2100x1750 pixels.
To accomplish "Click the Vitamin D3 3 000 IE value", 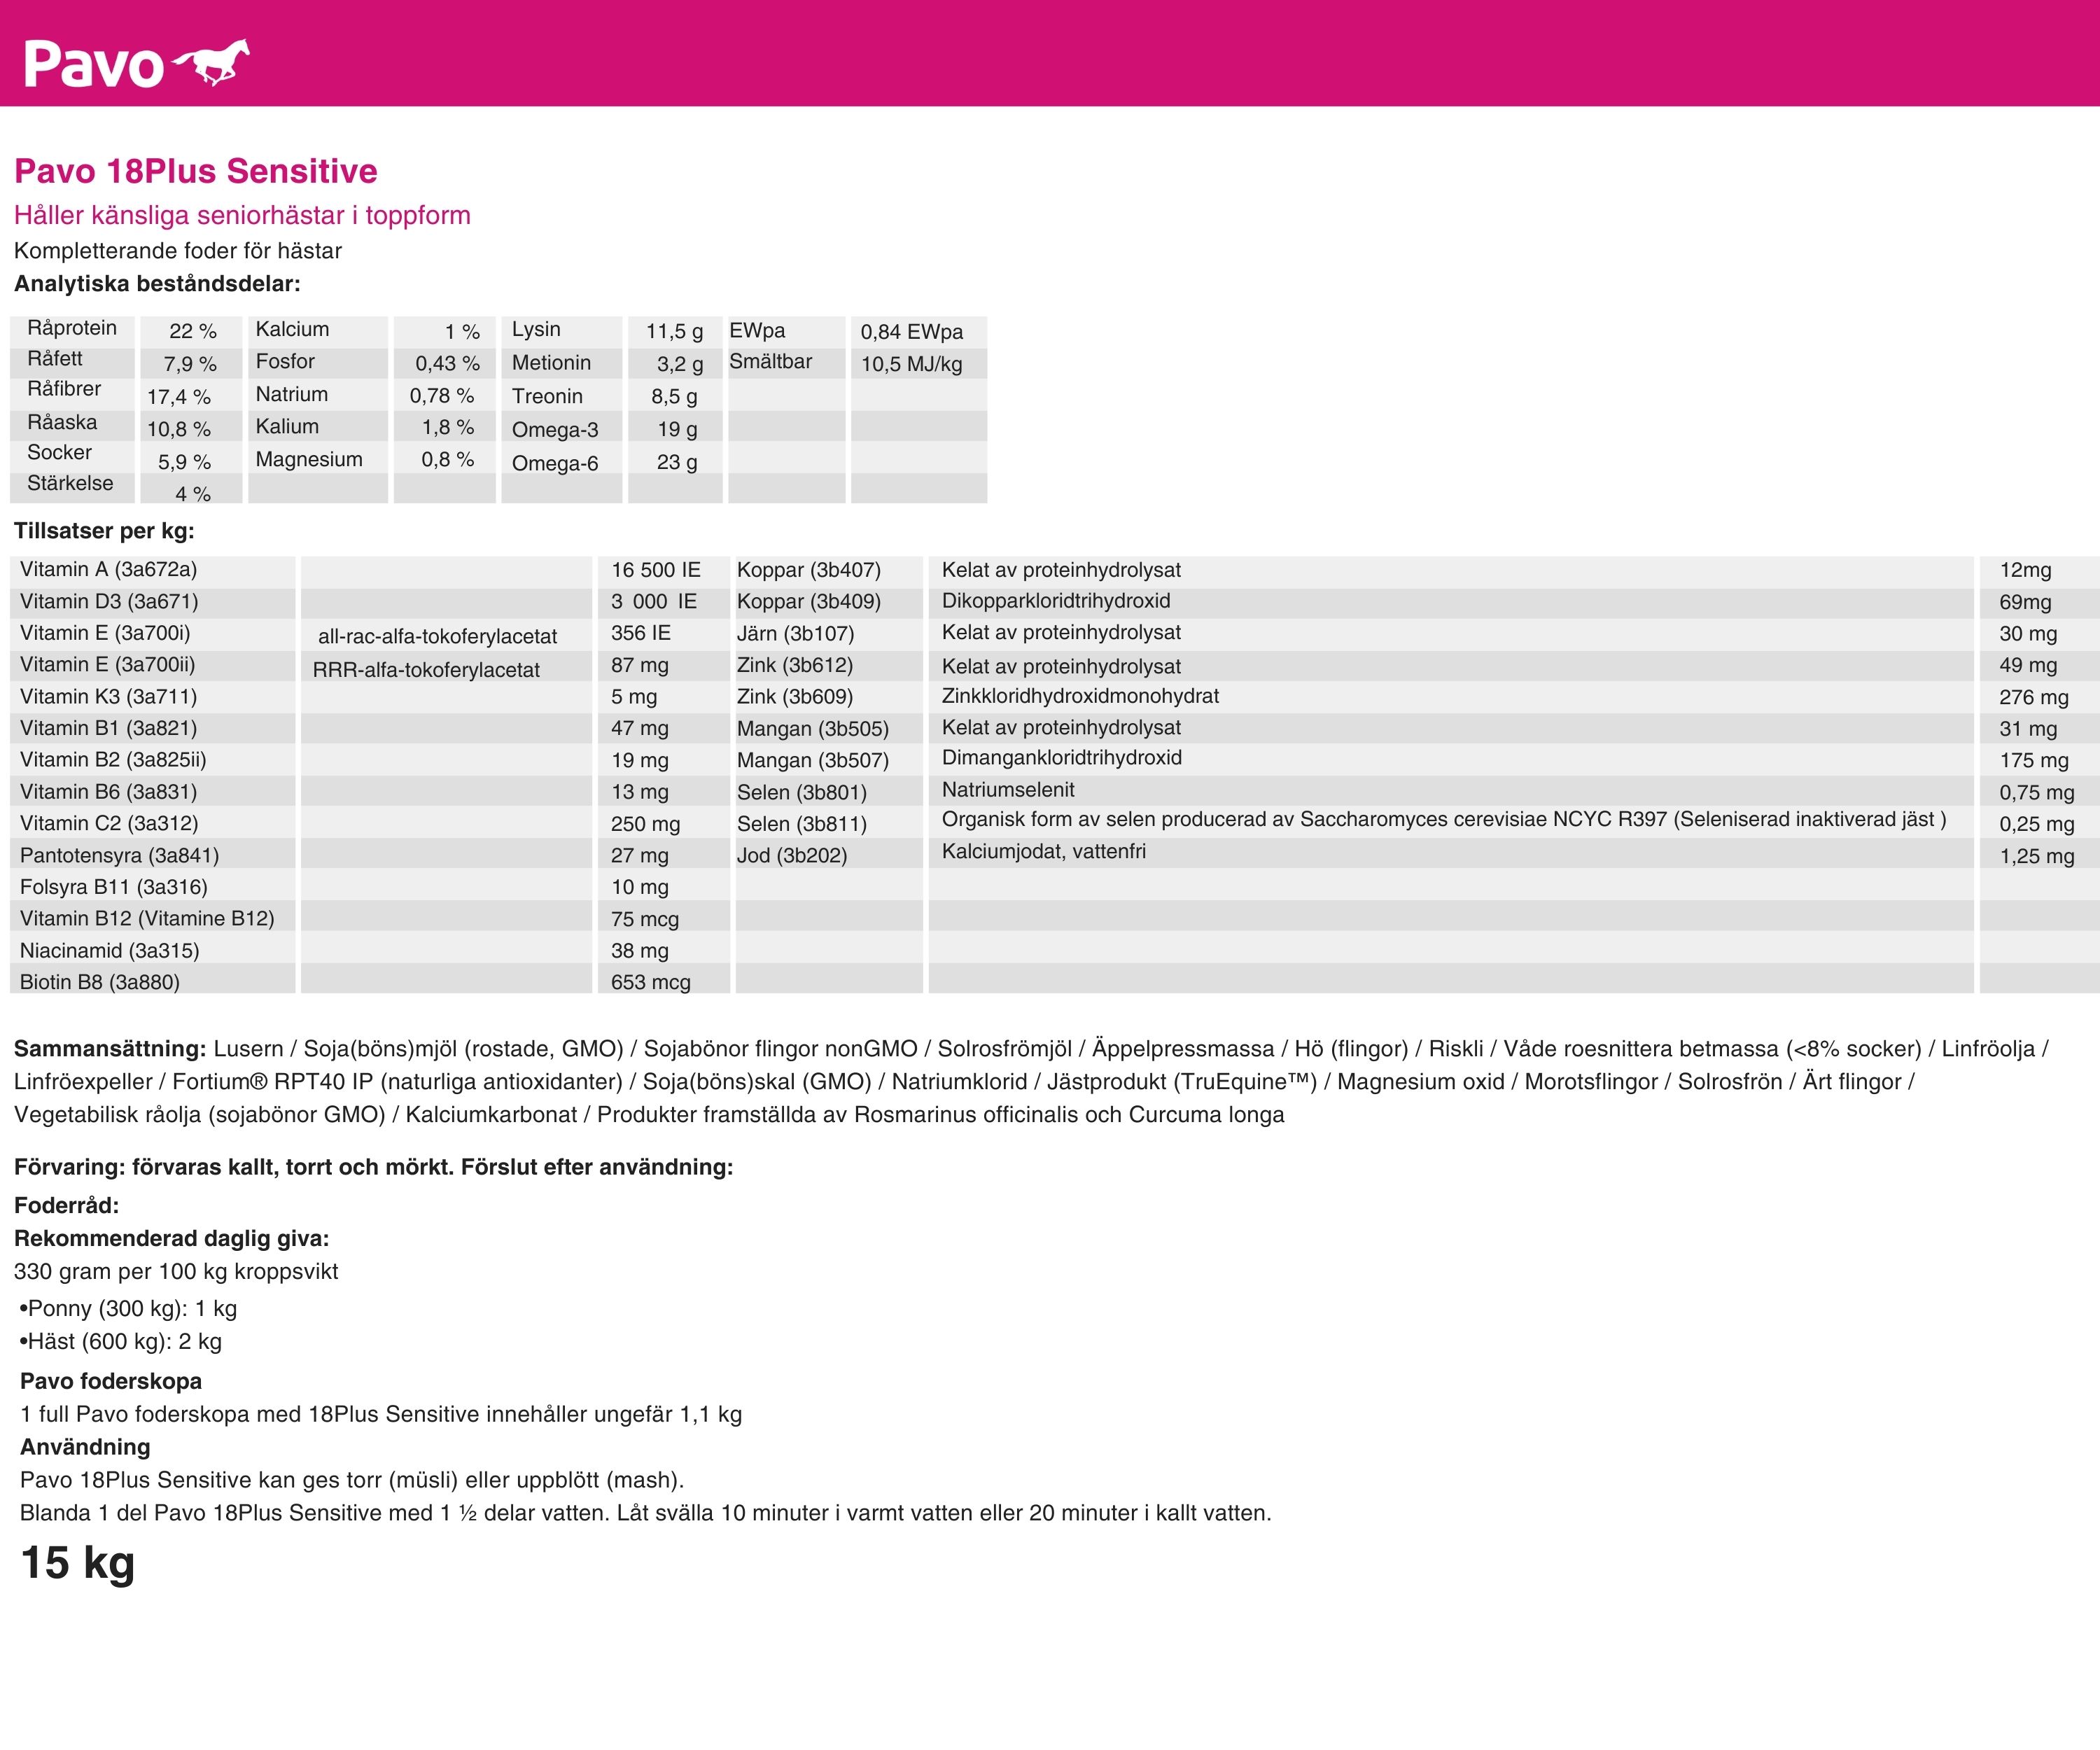I will coord(654,601).
